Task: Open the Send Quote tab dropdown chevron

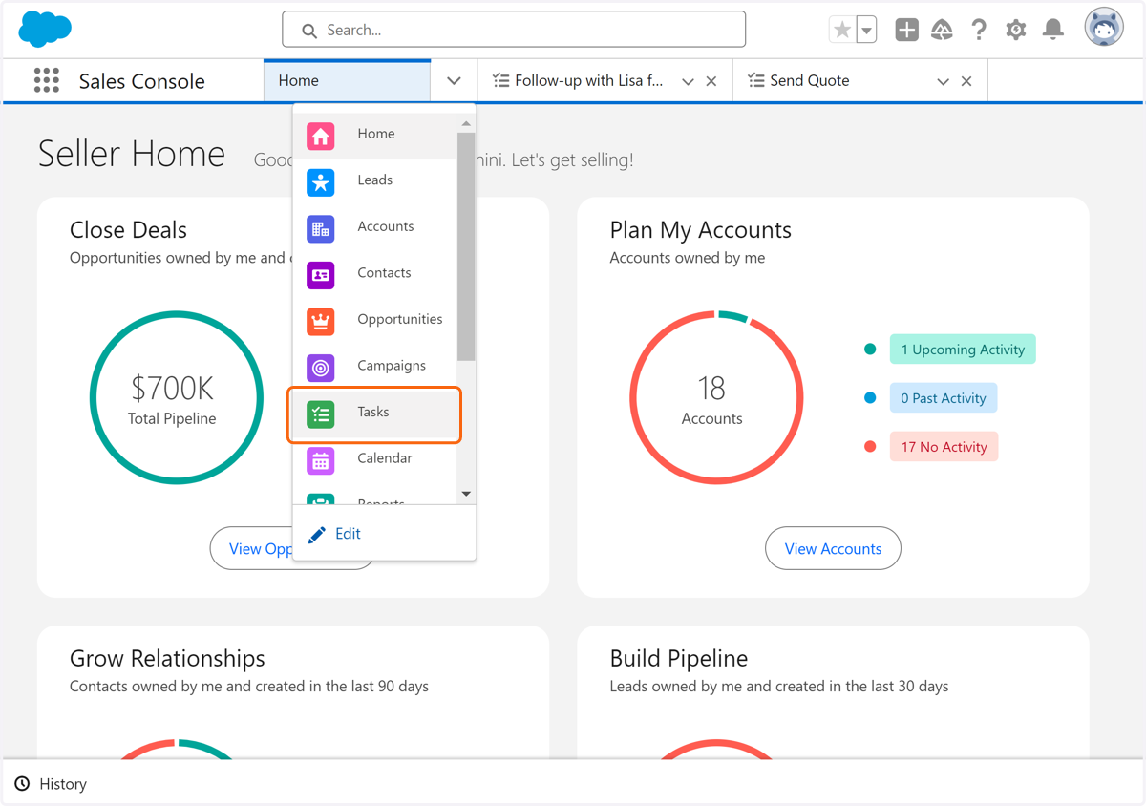Action: 943,81
